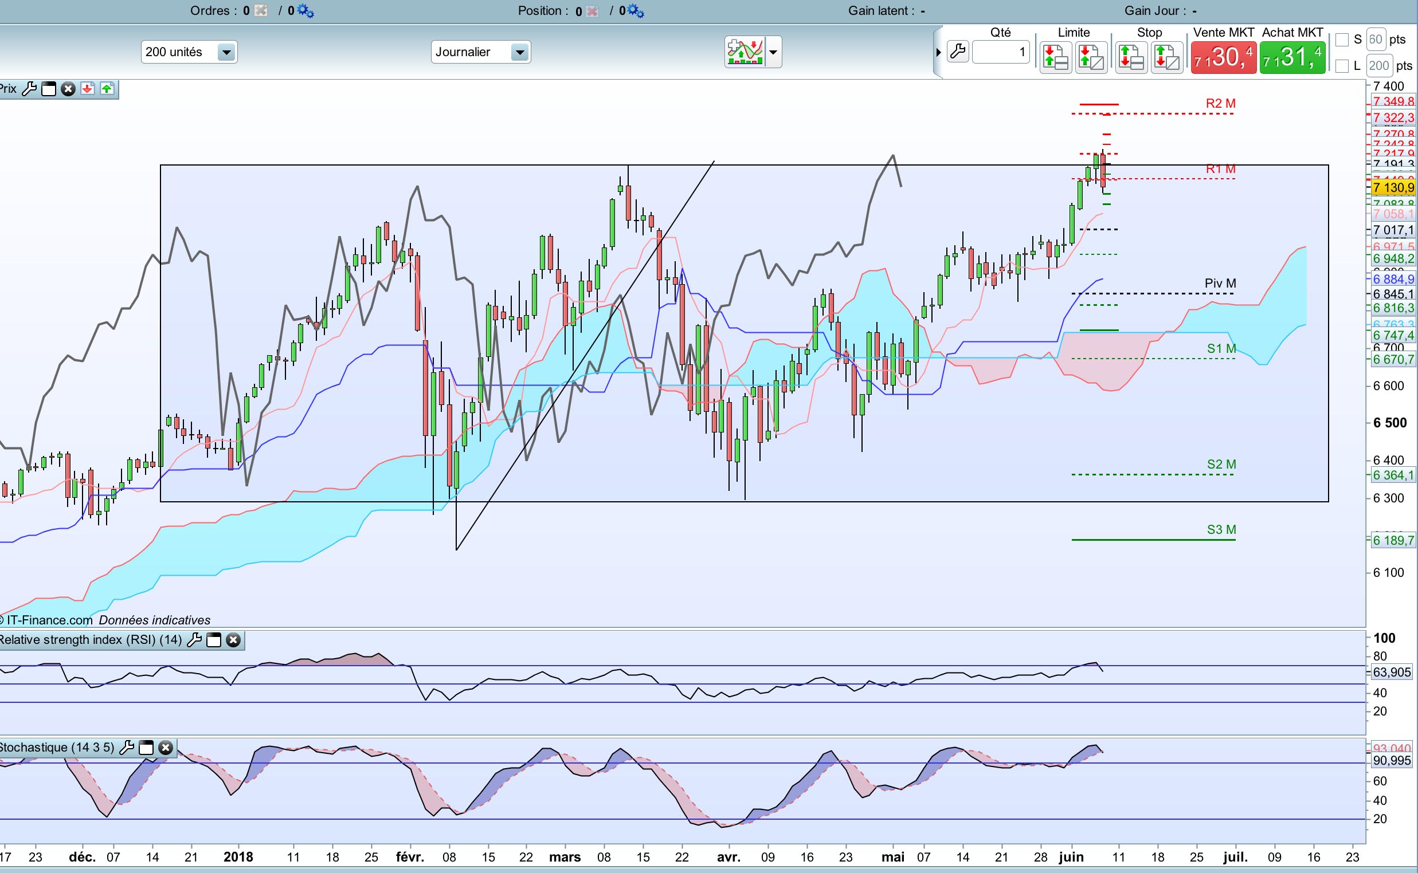Enable the S stop checkbox
Viewport: 1418px width, 873px height.
click(1342, 40)
